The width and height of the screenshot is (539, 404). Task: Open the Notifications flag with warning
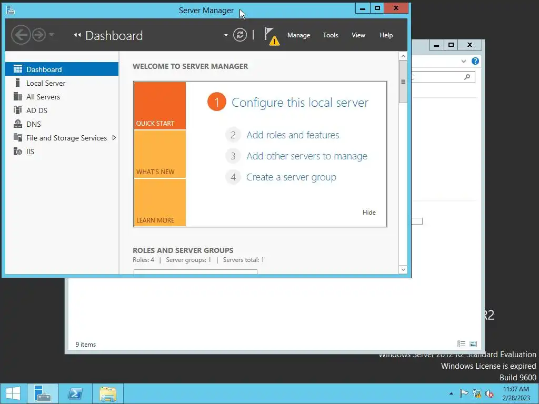pyautogui.click(x=272, y=36)
